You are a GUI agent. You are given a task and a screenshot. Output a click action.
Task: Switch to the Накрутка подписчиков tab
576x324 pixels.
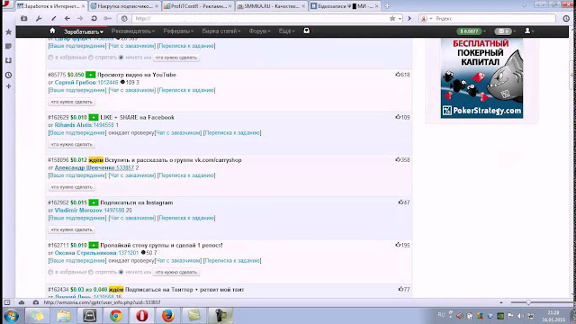coord(124,6)
